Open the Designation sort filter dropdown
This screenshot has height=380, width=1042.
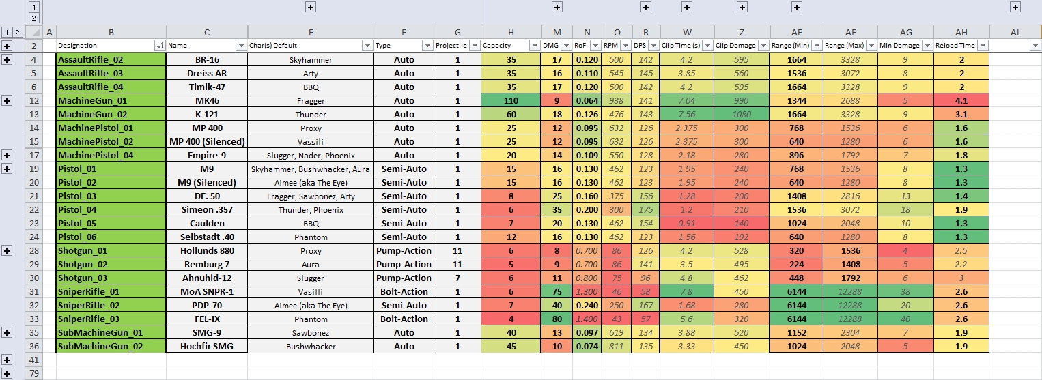(160, 46)
